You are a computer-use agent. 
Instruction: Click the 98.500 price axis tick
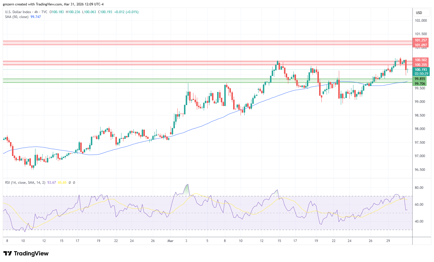(420, 115)
